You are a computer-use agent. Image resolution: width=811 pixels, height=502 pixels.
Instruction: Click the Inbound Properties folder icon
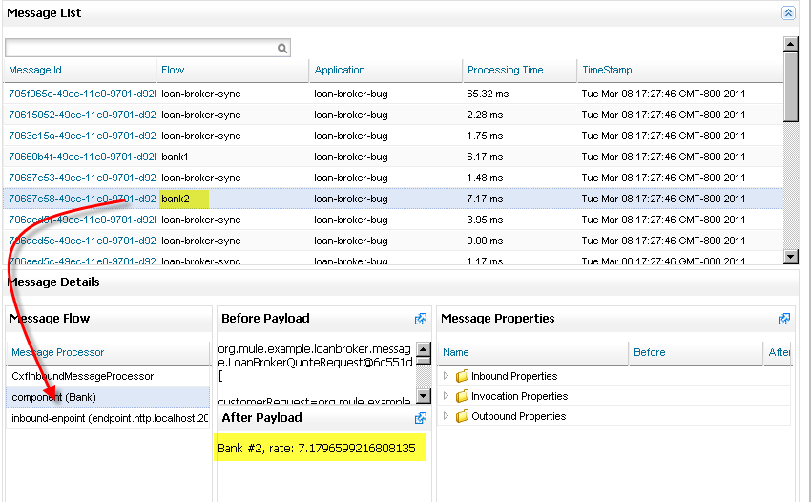[x=462, y=376]
